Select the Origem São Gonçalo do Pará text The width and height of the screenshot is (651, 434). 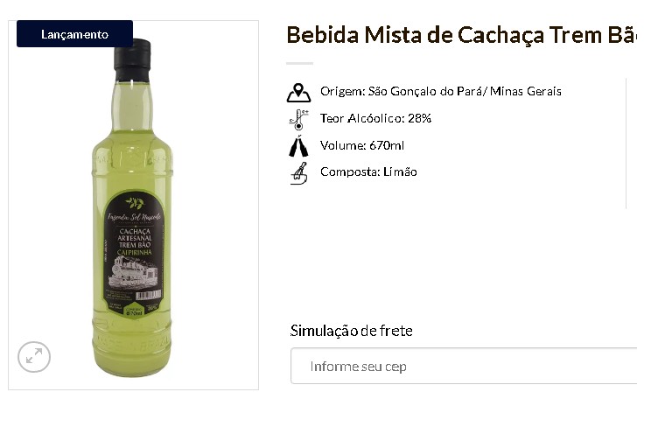coord(440,91)
